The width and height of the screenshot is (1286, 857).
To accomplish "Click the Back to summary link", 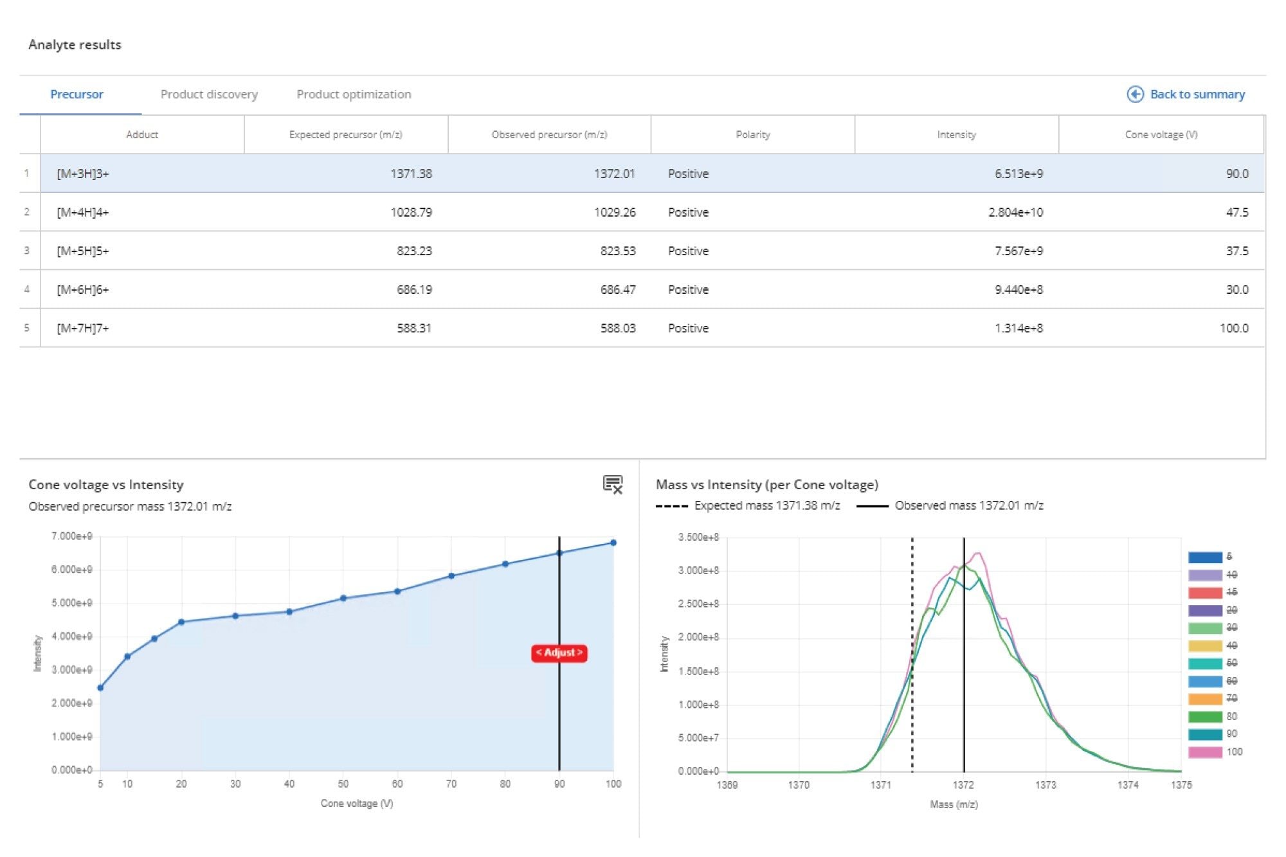I will pyautogui.click(x=1197, y=95).
